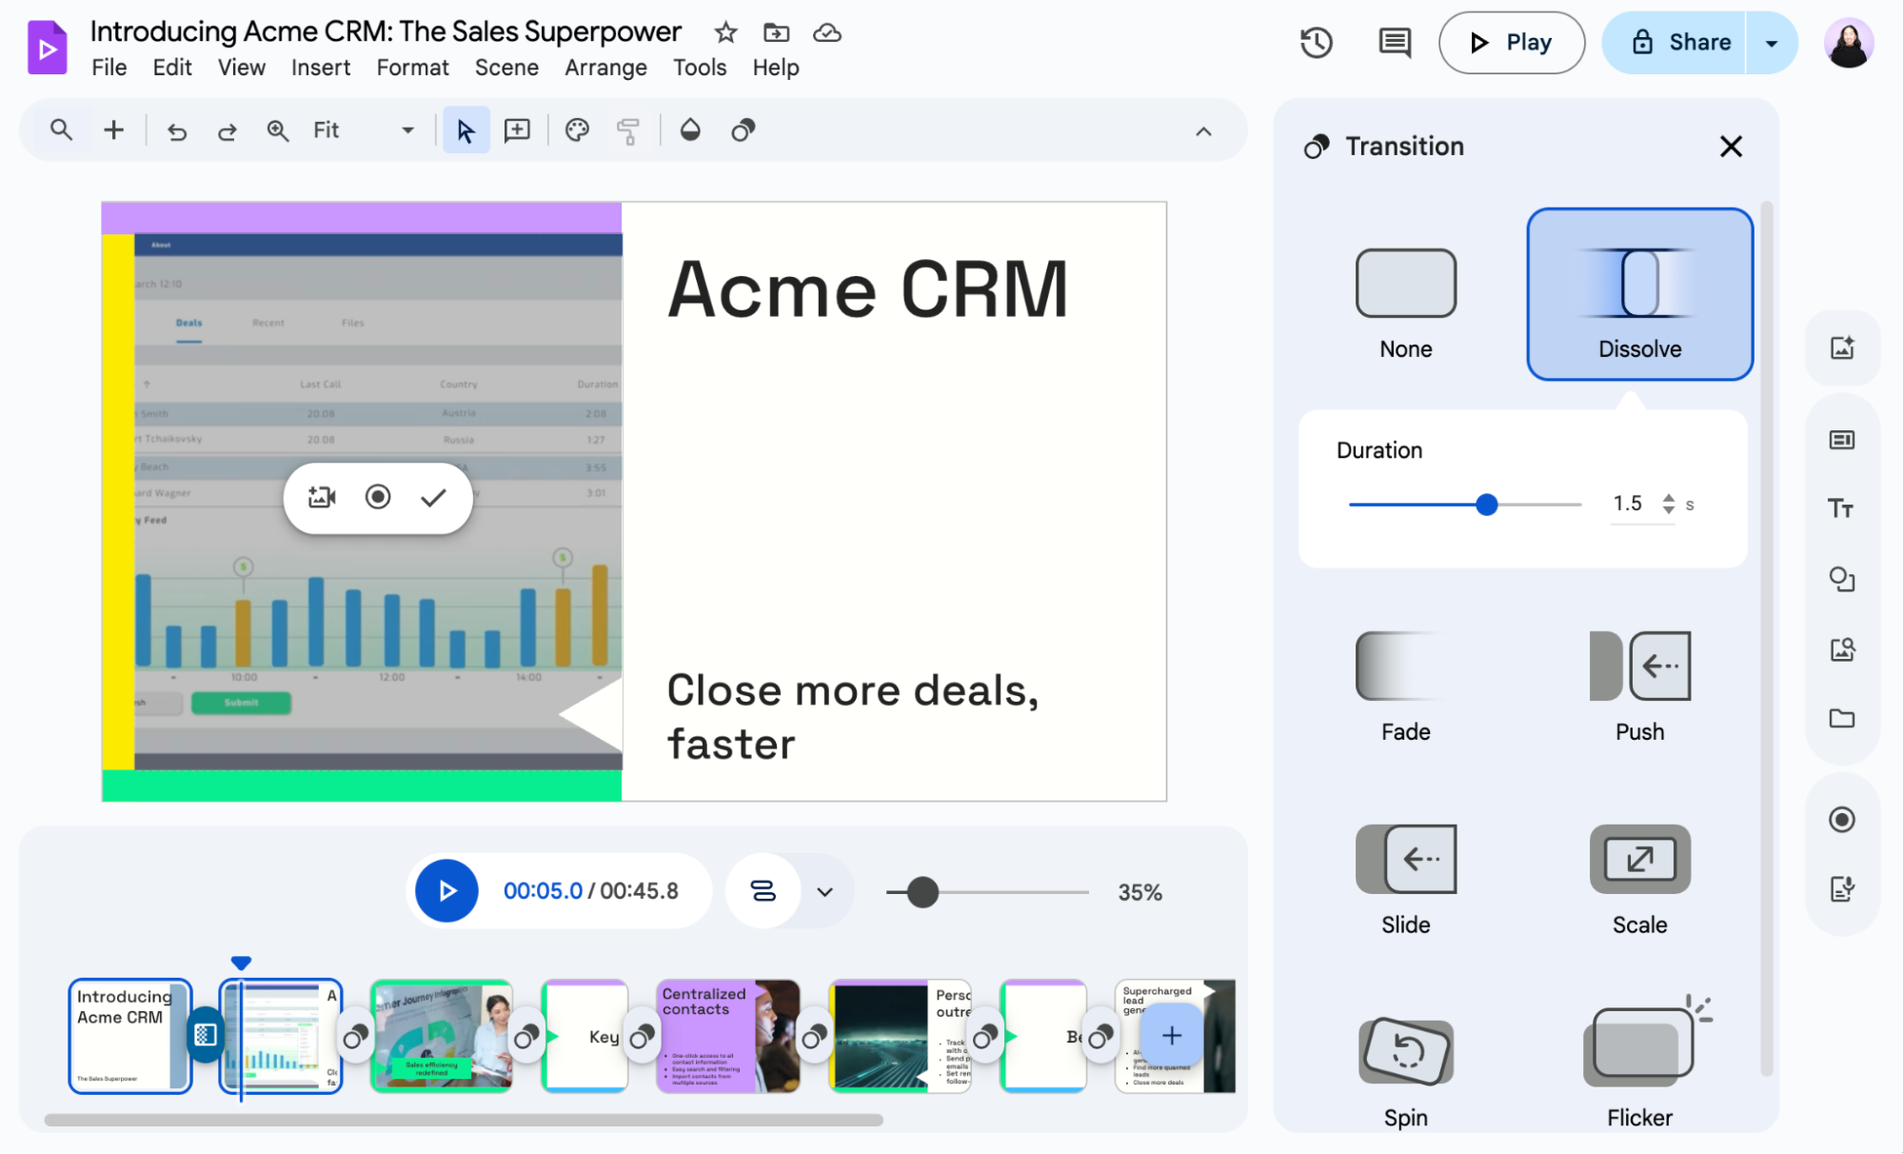The width and height of the screenshot is (1903, 1154).
Task: Undo the last action
Action: (x=177, y=130)
